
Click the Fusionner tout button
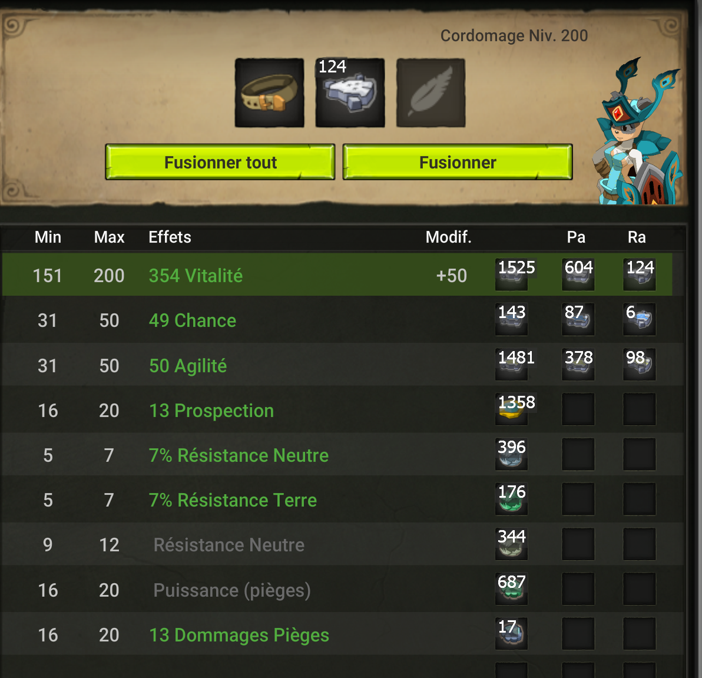[220, 162]
